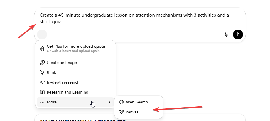Click the three-dots icon beside More

(x=42, y=102)
